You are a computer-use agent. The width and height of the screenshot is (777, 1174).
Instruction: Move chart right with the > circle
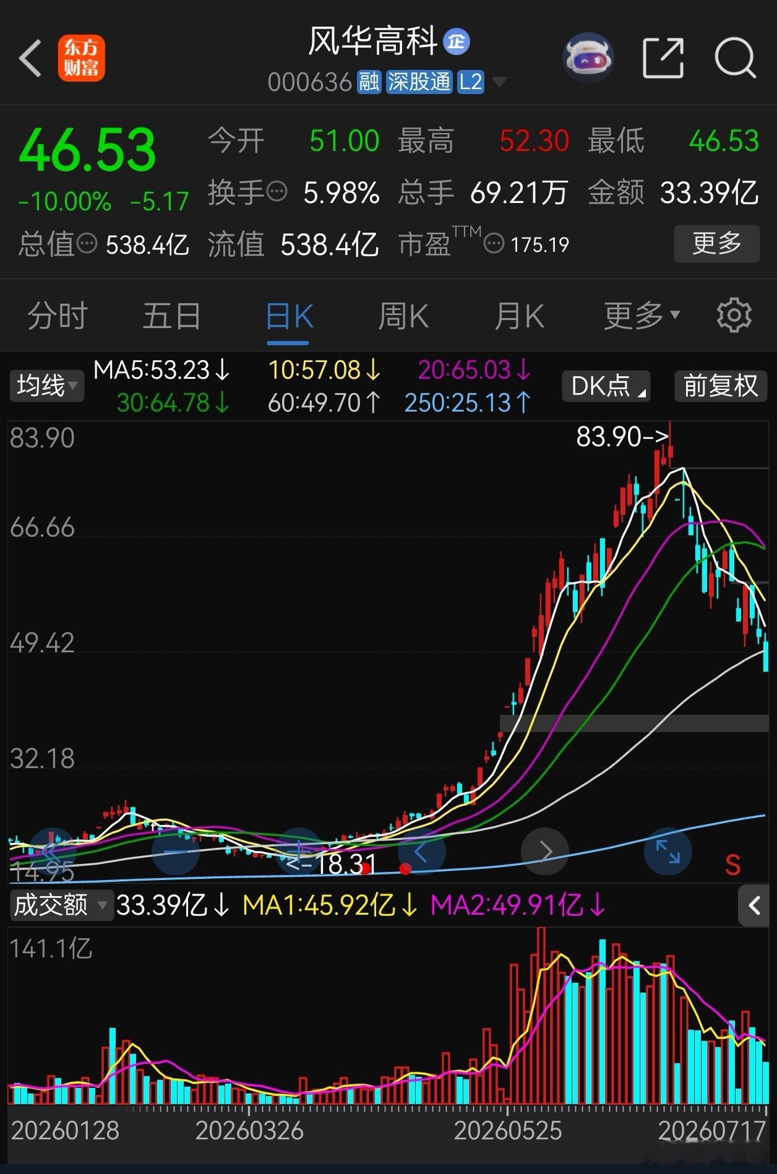tap(545, 852)
